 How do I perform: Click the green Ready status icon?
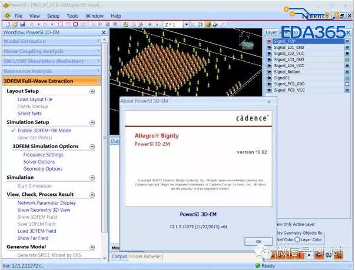(257, 265)
